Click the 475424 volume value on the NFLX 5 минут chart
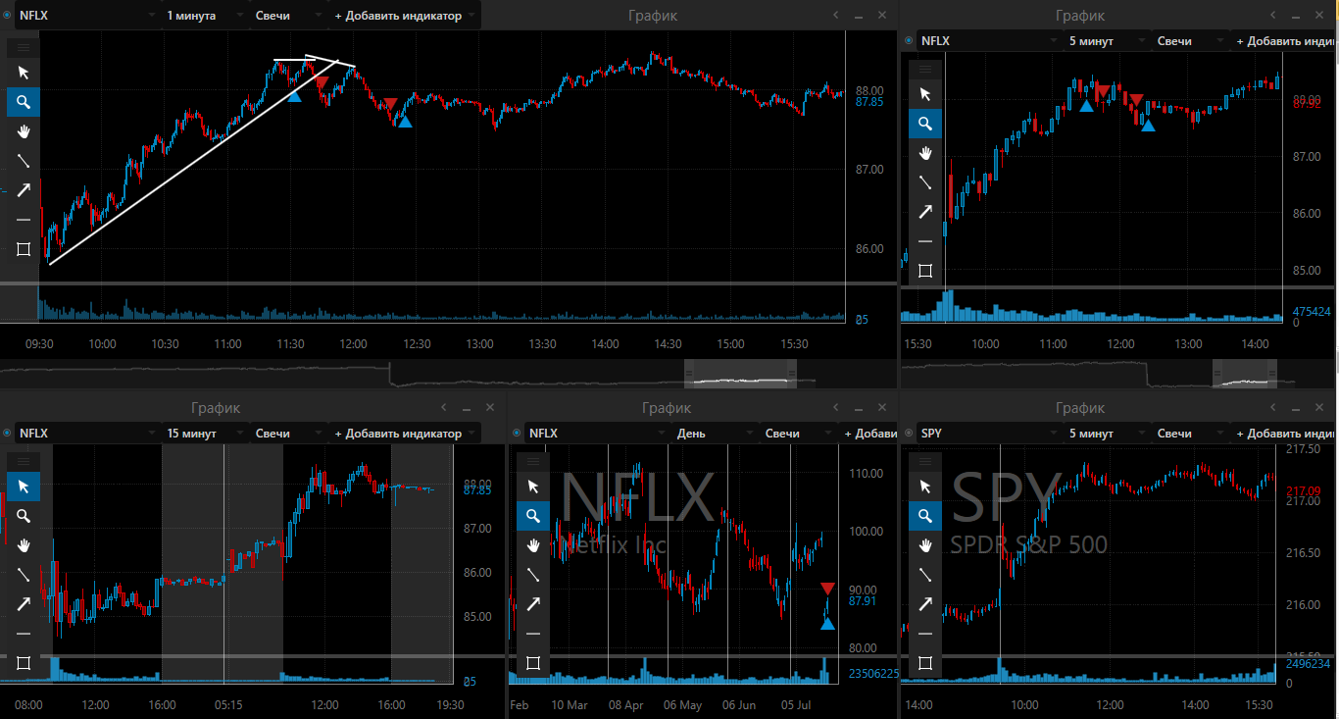 (1312, 311)
